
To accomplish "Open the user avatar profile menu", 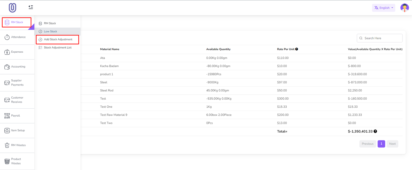I will (404, 8).
